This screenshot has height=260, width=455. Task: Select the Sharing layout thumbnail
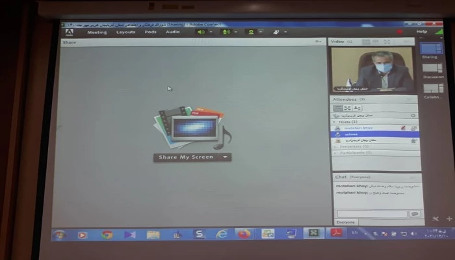(432, 48)
